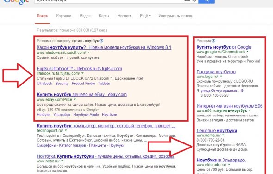Click the phone number 8 (800) 100-08-28

(214, 95)
